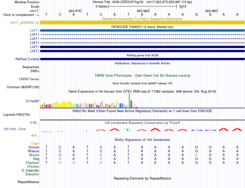
Task: Click the OMIM Gene Phenotypes track title
Action: coord(142,75)
